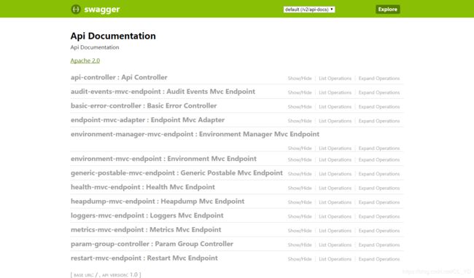List Operations for basic-error-controller

click(x=335, y=107)
